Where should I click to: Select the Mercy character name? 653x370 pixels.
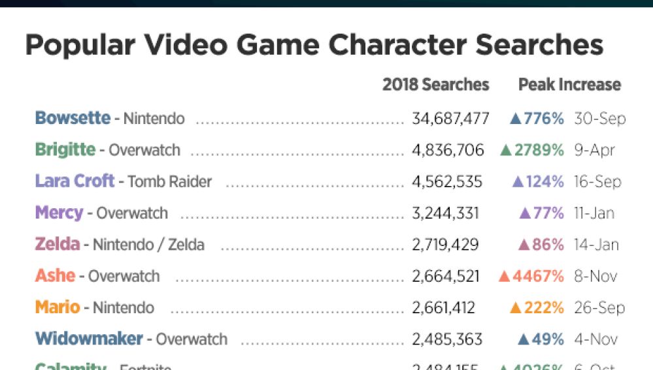(x=59, y=213)
